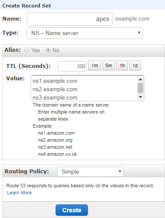Click the Name label

tap(12, 19)
